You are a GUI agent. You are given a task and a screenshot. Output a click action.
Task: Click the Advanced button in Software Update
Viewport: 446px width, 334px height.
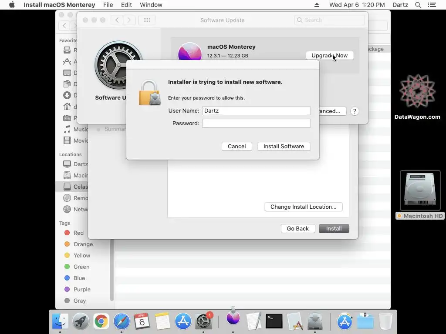coord(332,111)
